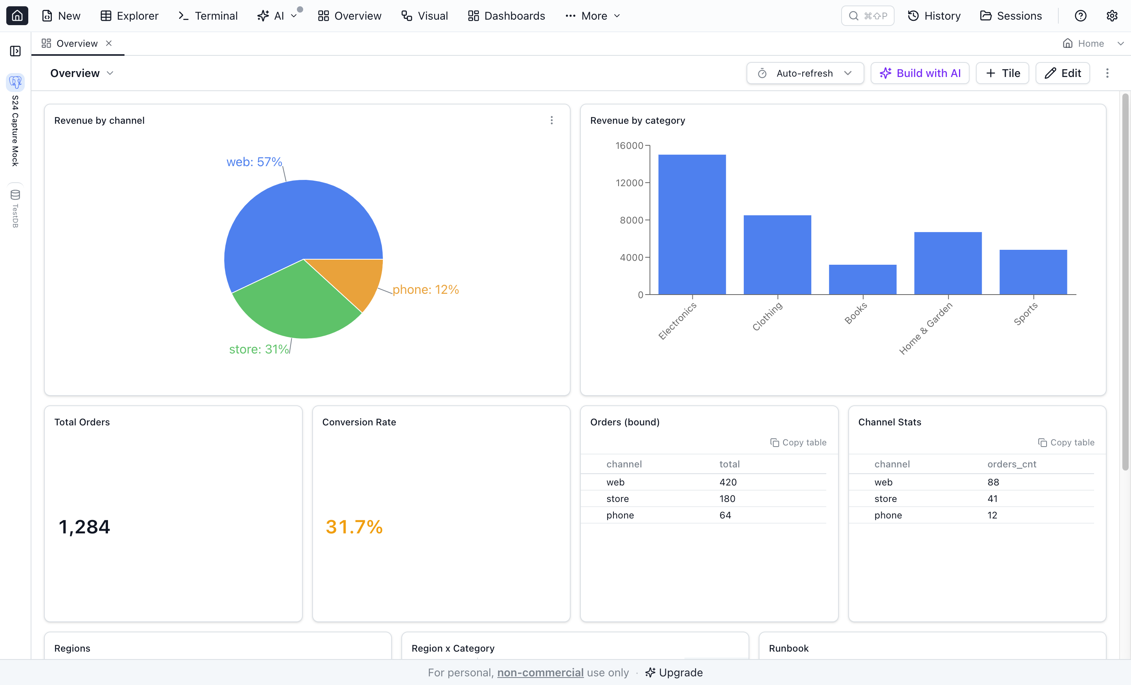Click the 41 cell in Channel Stats
This screenshot has height=685, width=1131.
pos(992,498)
